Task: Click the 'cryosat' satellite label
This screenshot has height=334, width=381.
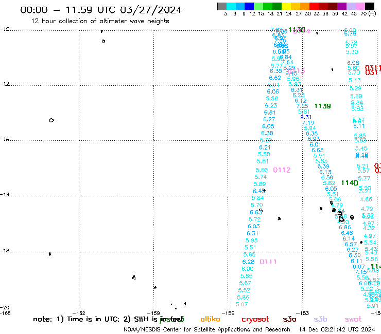Action: [x=255, y=319]
